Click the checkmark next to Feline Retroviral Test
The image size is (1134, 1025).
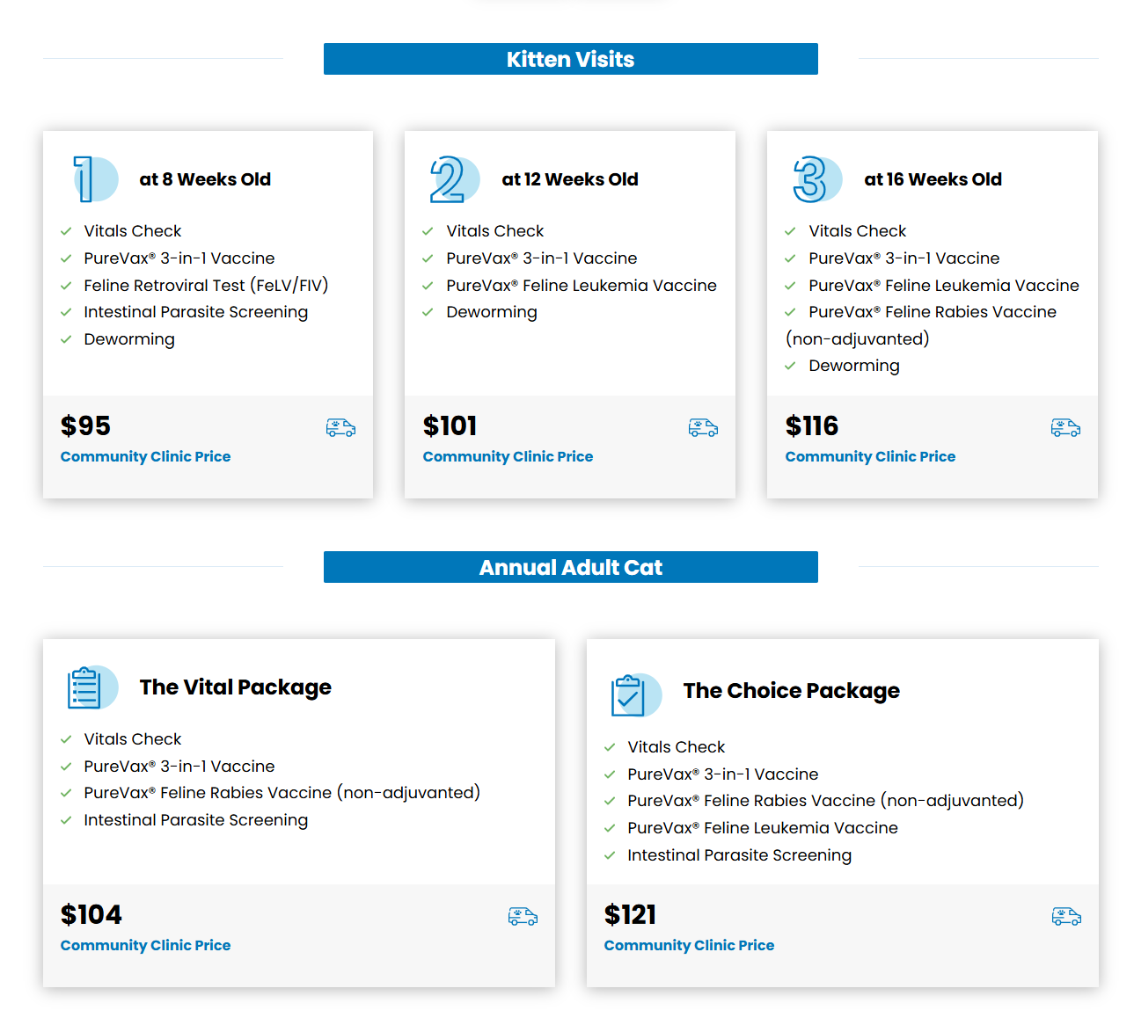click(x=66, y=286)
